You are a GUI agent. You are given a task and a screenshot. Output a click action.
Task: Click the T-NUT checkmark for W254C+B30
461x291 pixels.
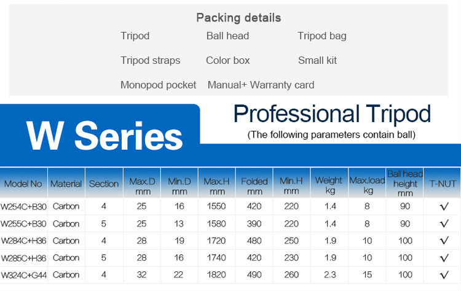click(x=443, y=207)
